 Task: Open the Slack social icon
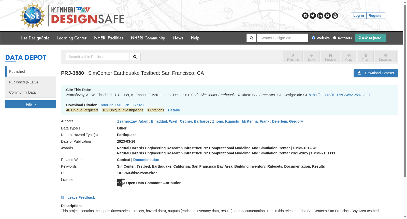pyautogui.click(x=335, y=16)
